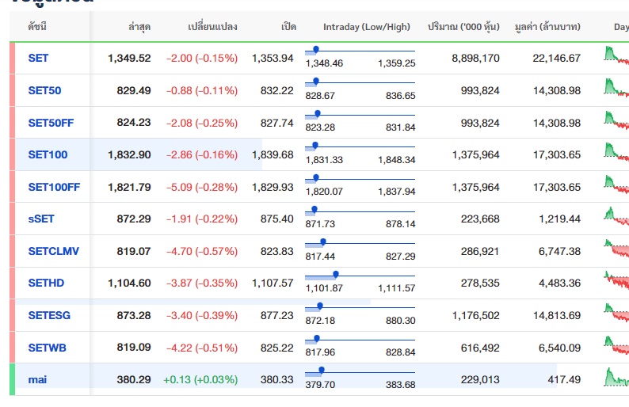Click the SET50 row day chart thumbnail
The width and height of the screenshot is (629, 407).
[x=616, y=88]
